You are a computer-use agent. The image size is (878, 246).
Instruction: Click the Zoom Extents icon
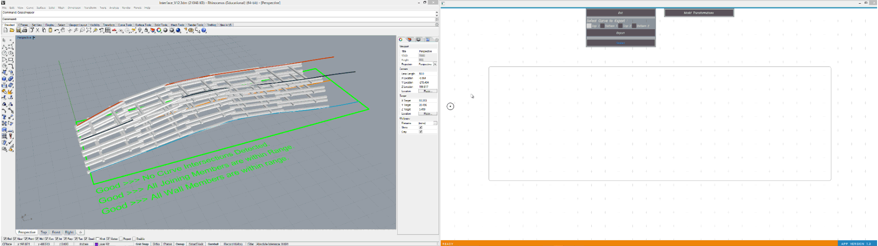[89, 30]
